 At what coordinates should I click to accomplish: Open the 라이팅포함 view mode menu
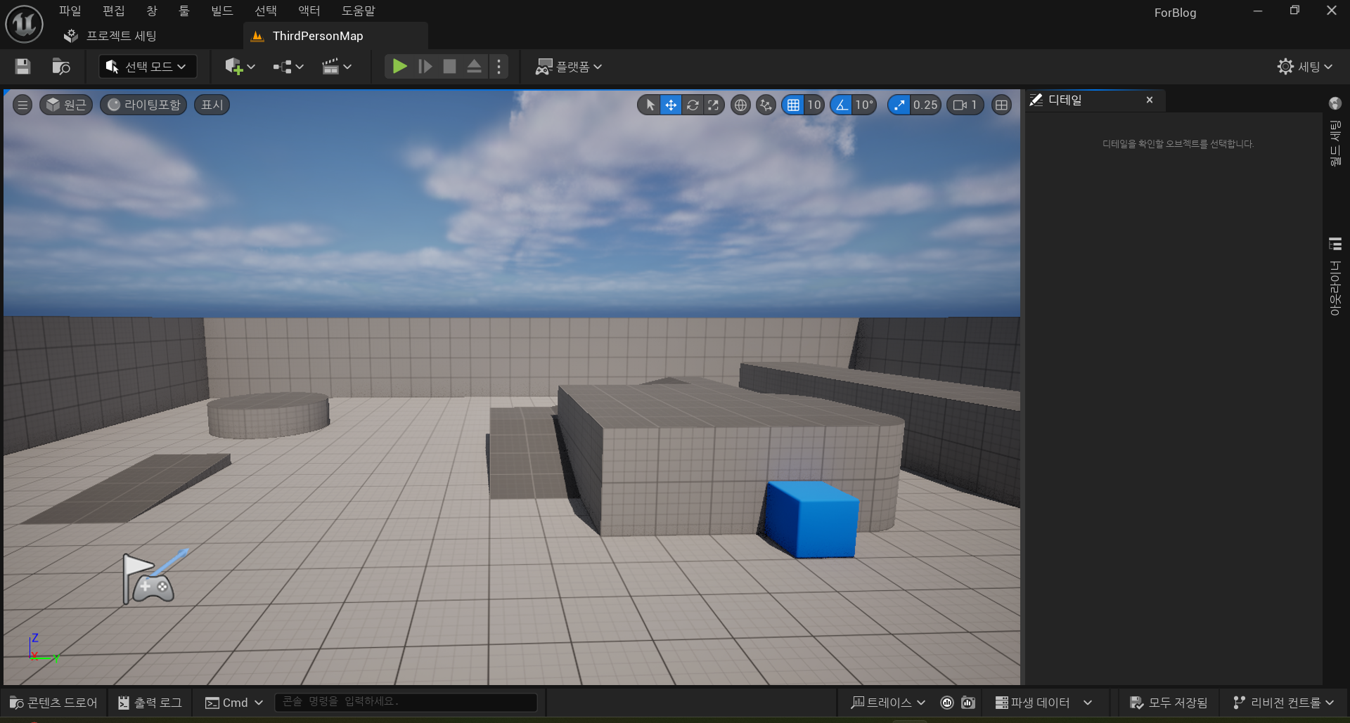point(143,105)
